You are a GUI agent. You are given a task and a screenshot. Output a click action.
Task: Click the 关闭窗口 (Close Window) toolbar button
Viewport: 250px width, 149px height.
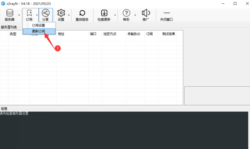pyautogui.click(x=167, y=15)
